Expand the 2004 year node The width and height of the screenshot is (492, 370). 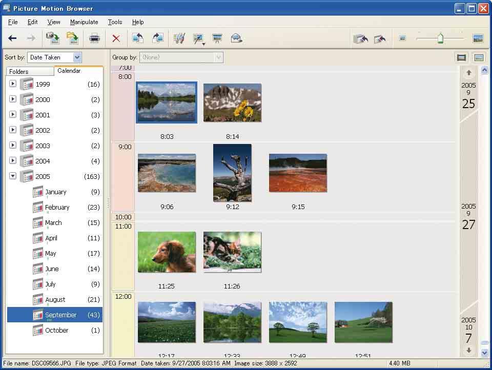pos(12,161)
